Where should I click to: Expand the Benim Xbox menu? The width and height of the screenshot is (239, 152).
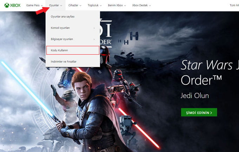(x=119, y=6)
